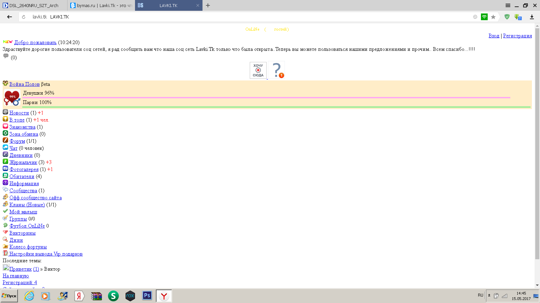This screenshot has width=540, height=303.
Task: Click the comments speech bubble icon
Action: point(6,56)
